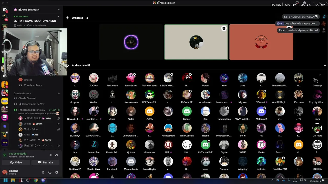The width and height of the screenshot is (328, 184).
Task: Show hidden system tray icons
Action: point(273,180)
